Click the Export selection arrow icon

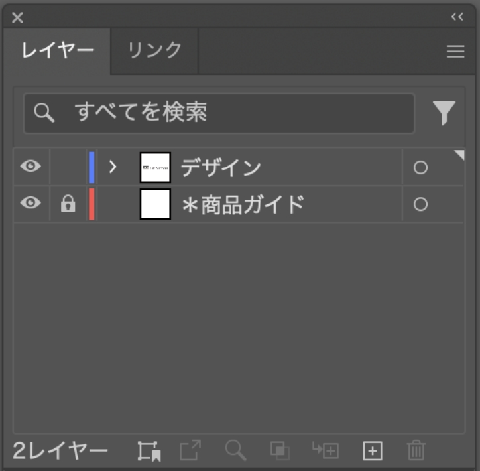pyautogui.click(x=190, y=451)
